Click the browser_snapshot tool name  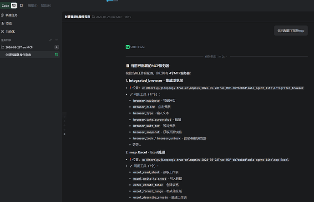(x=147, y=132)
